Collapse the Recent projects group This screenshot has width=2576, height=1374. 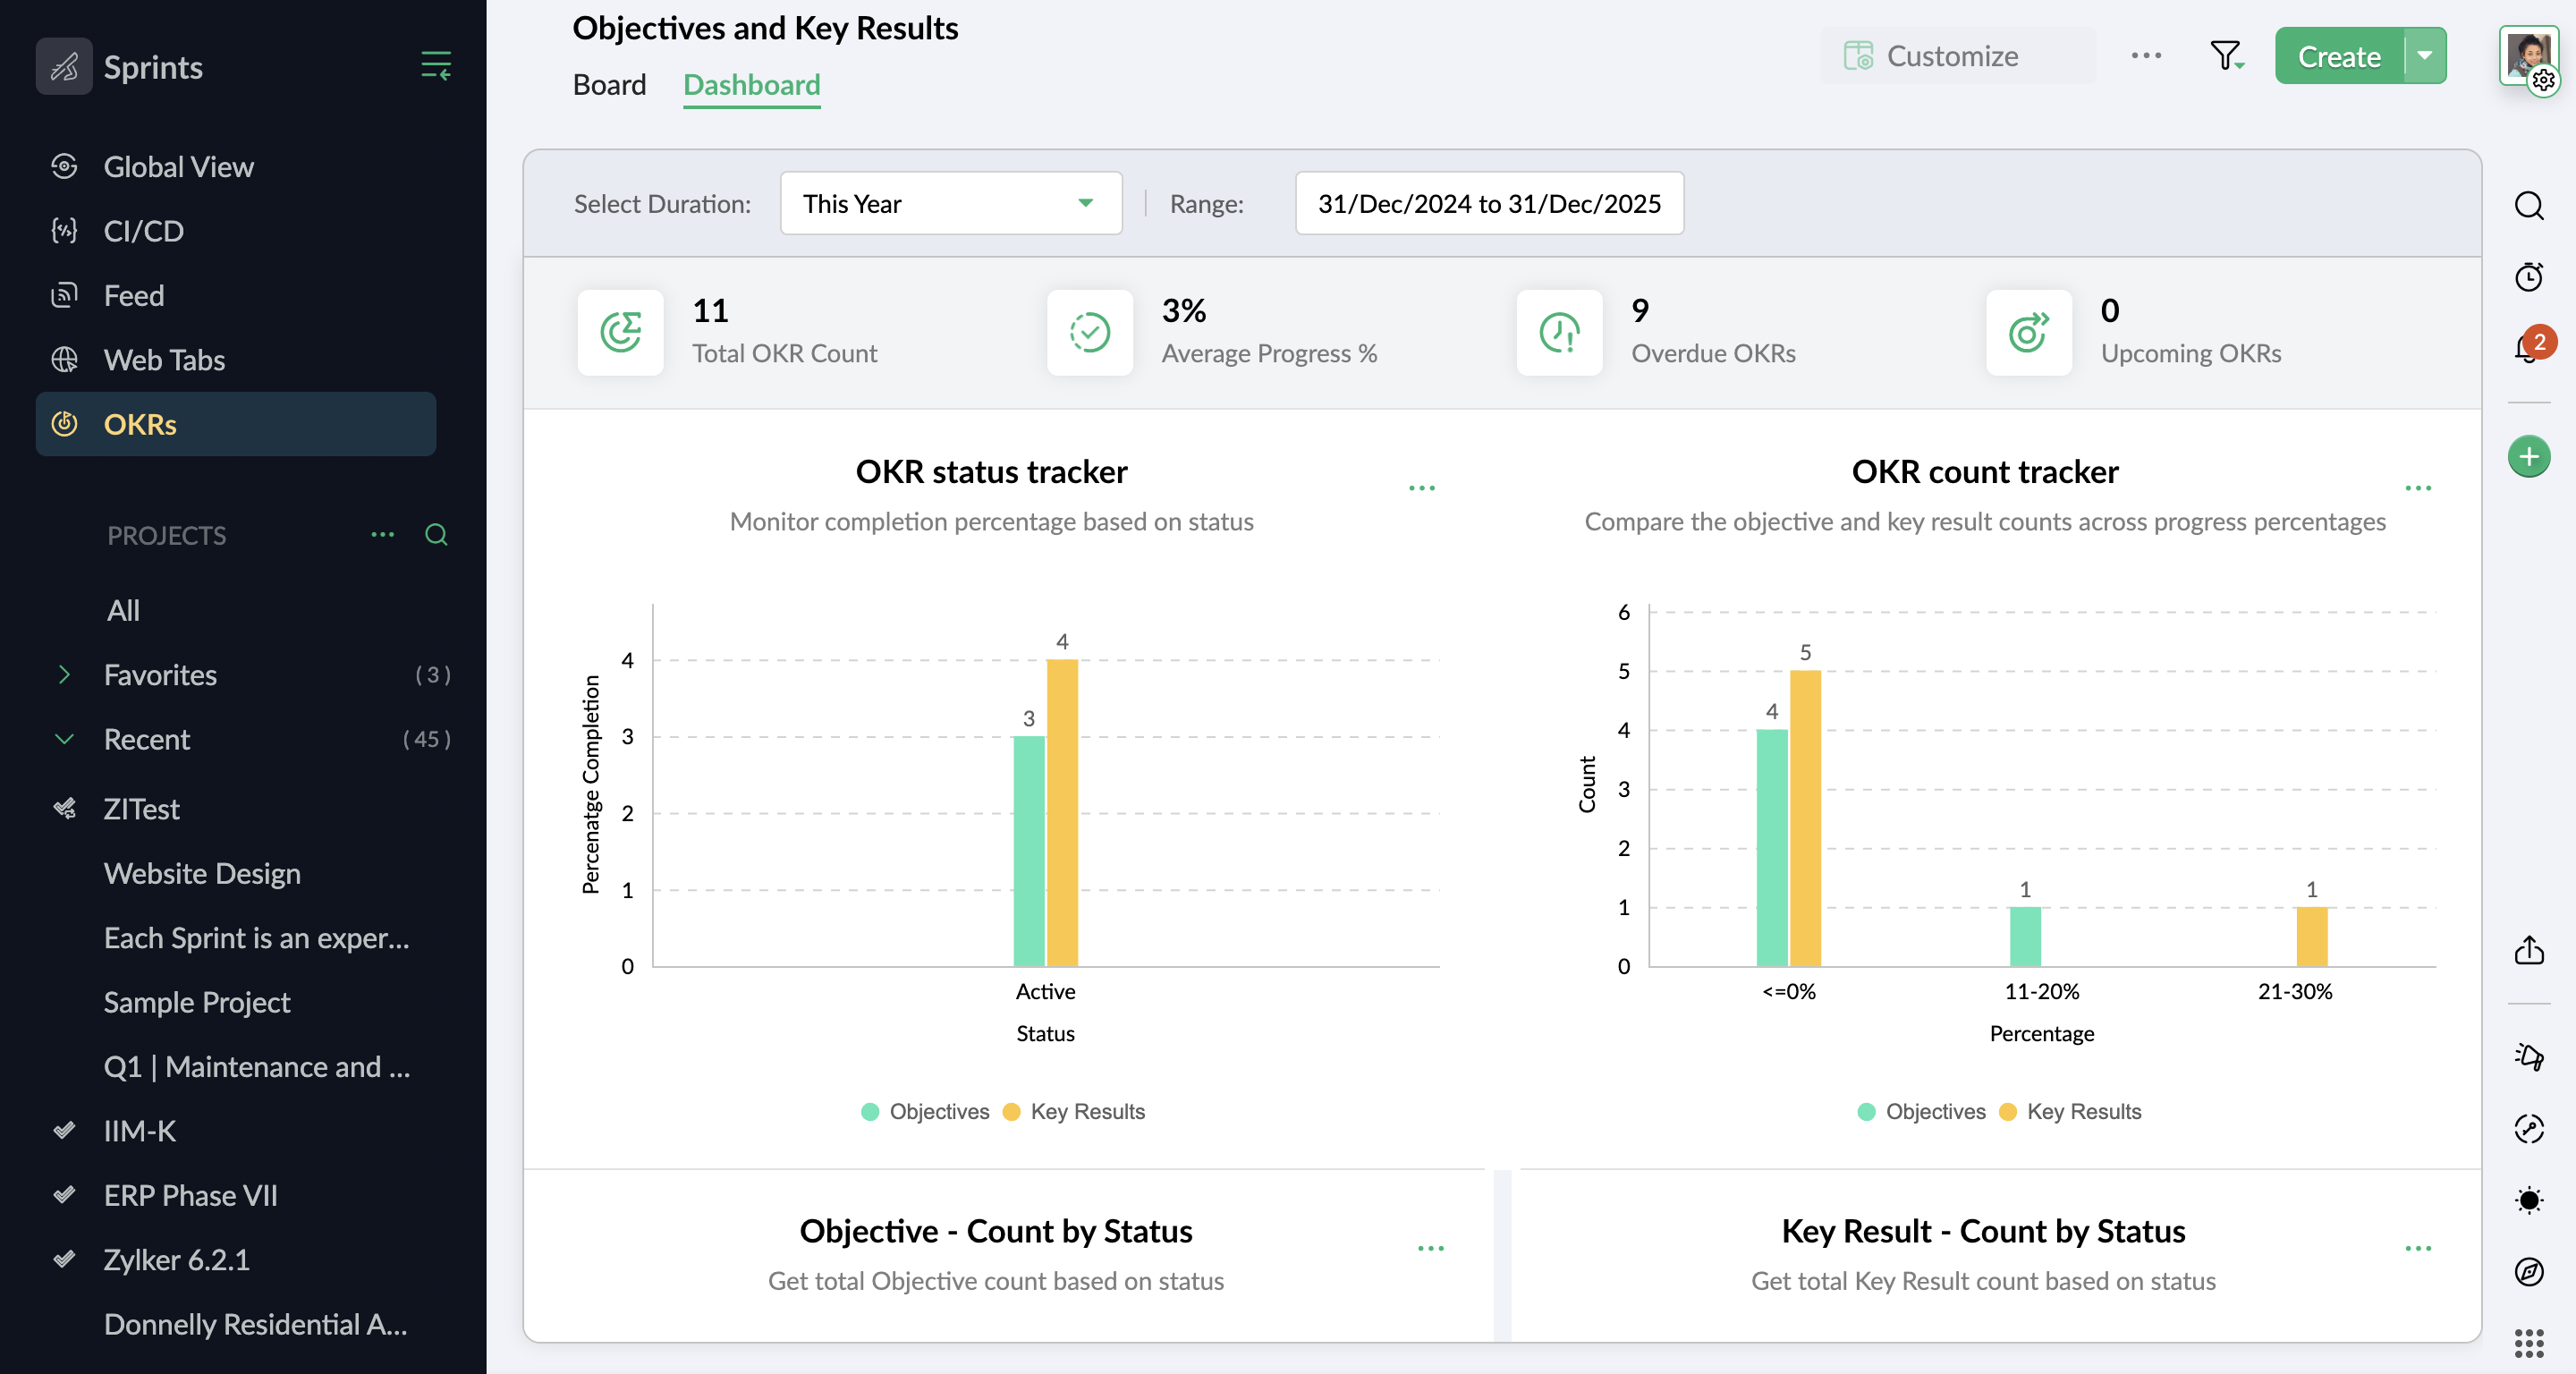[64, 739]
